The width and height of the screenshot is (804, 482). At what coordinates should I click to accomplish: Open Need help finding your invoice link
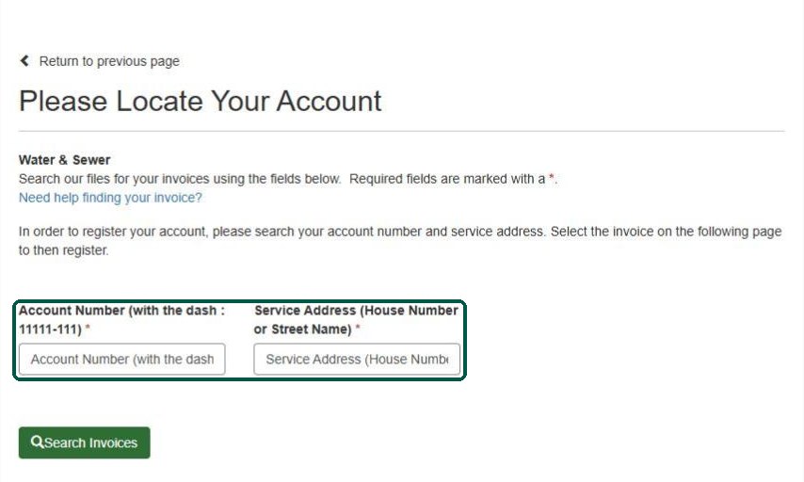110,198
